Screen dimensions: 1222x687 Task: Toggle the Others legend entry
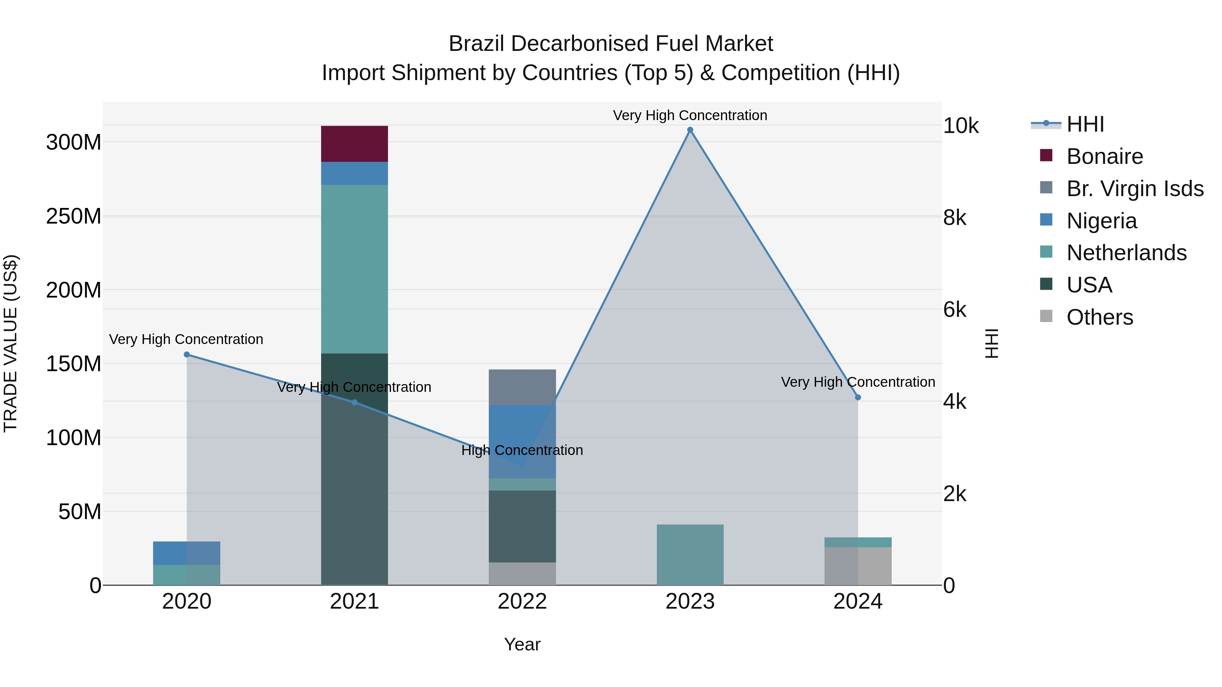click(1086, 317)
